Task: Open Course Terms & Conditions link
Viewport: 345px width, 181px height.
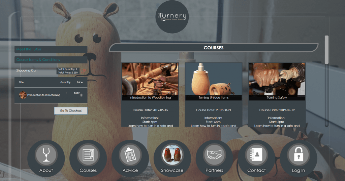Action: [x=51, y=60]
